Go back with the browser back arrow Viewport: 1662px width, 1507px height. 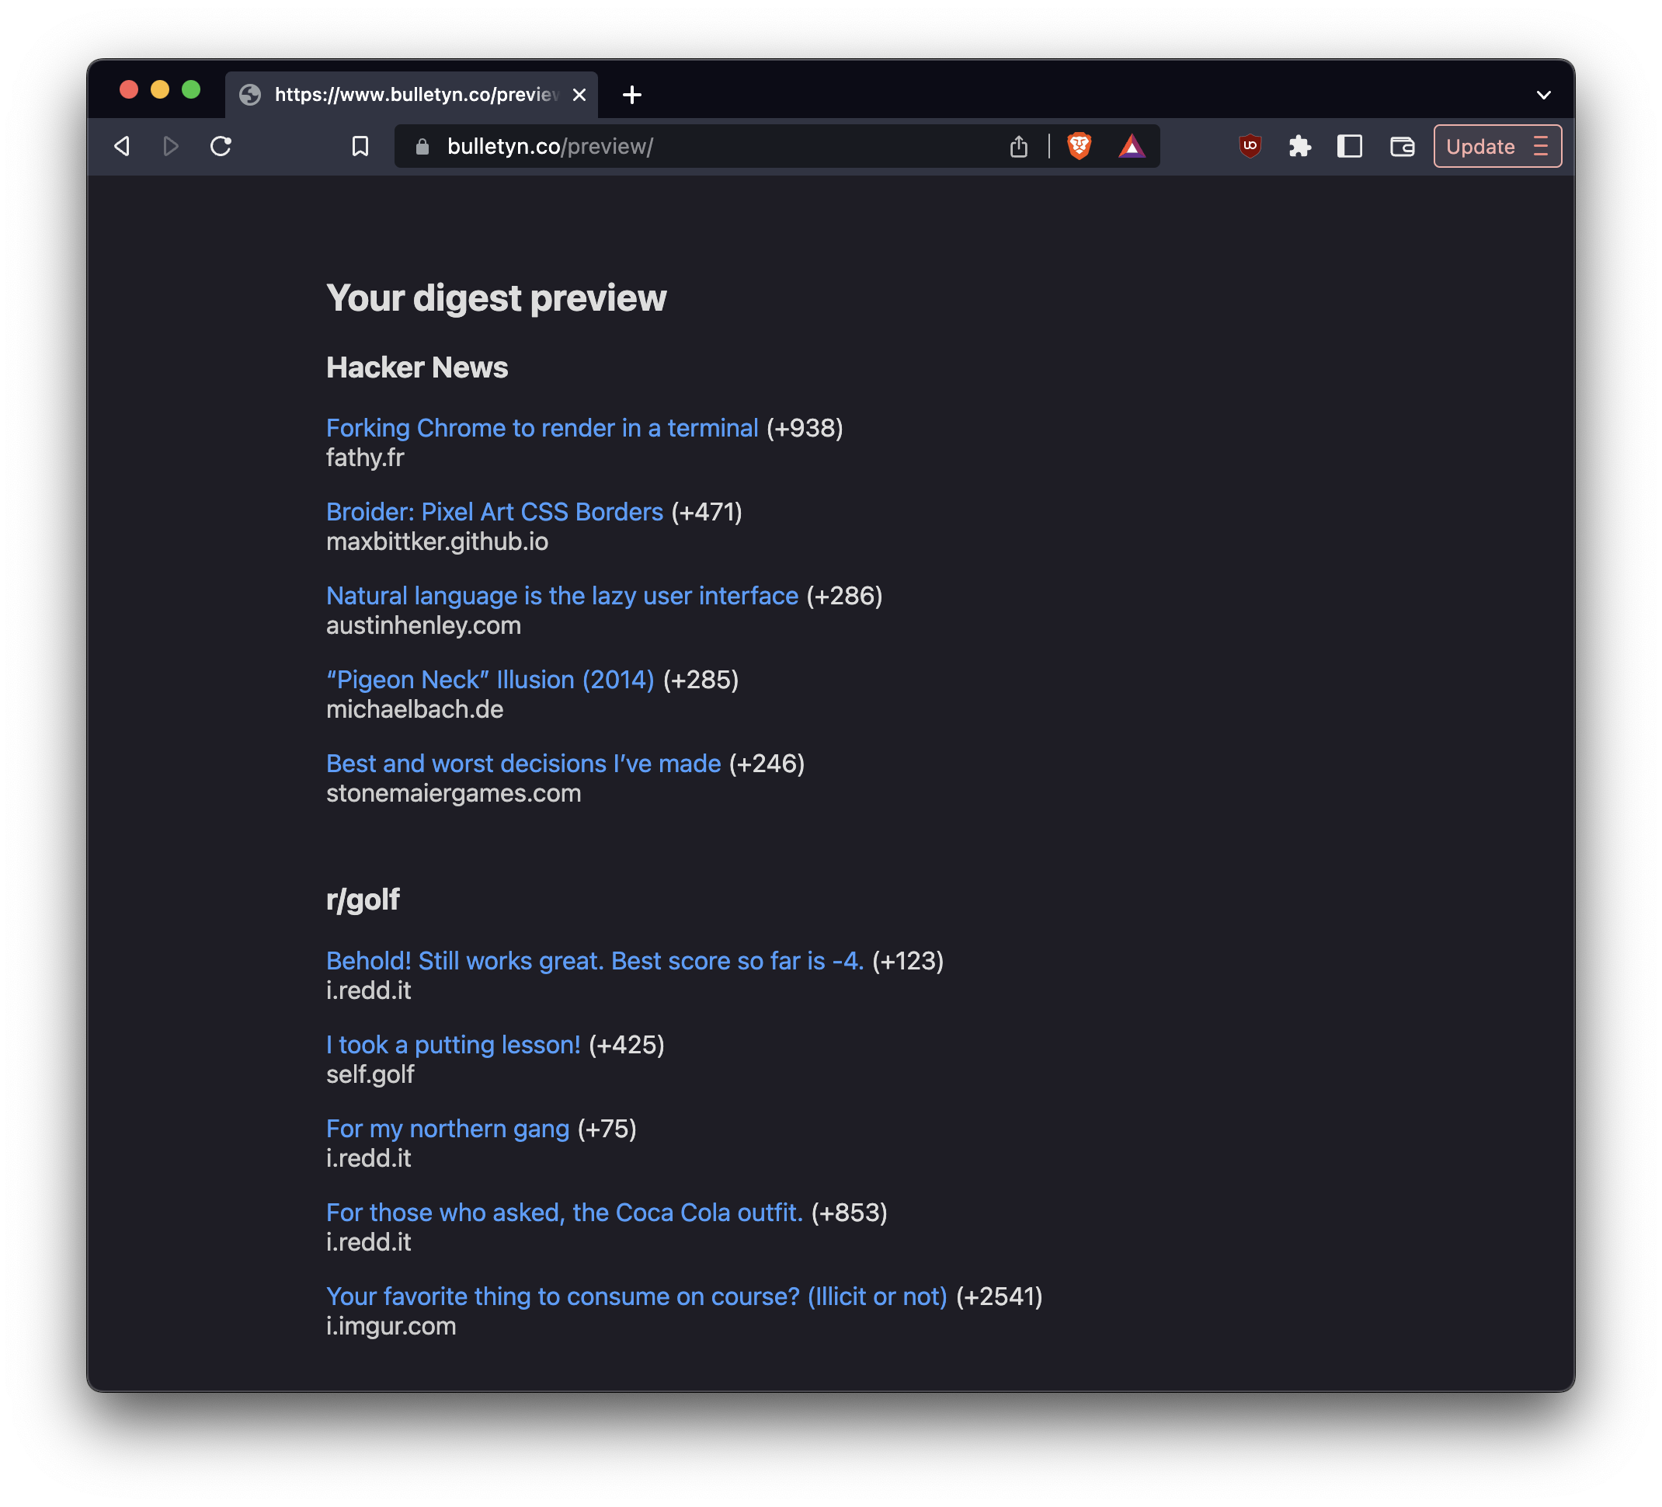[x=122, y=147]
